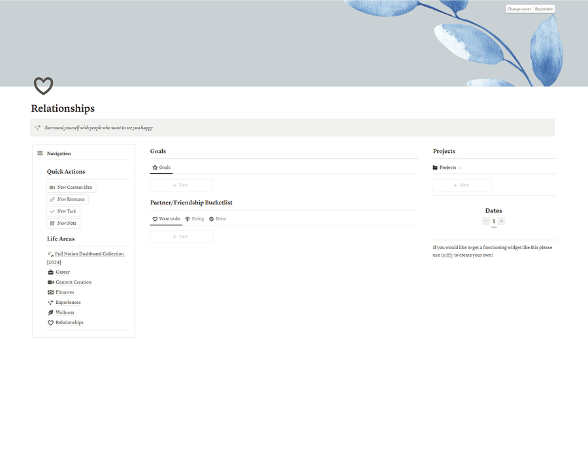Viewport: 588px width, 449px height.
Task: Click note icon on New Note
Action: tap(52, 223)
